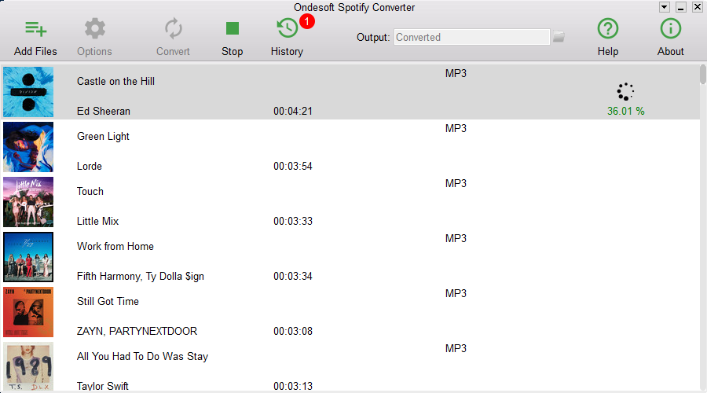Click the Output folder text field

(471, 37)
